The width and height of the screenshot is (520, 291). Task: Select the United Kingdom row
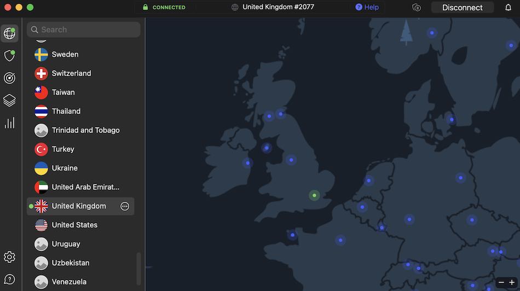(80, 206)
